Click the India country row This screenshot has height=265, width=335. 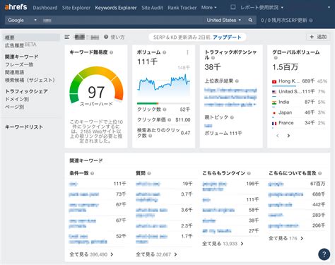click(x=299, y=102)
